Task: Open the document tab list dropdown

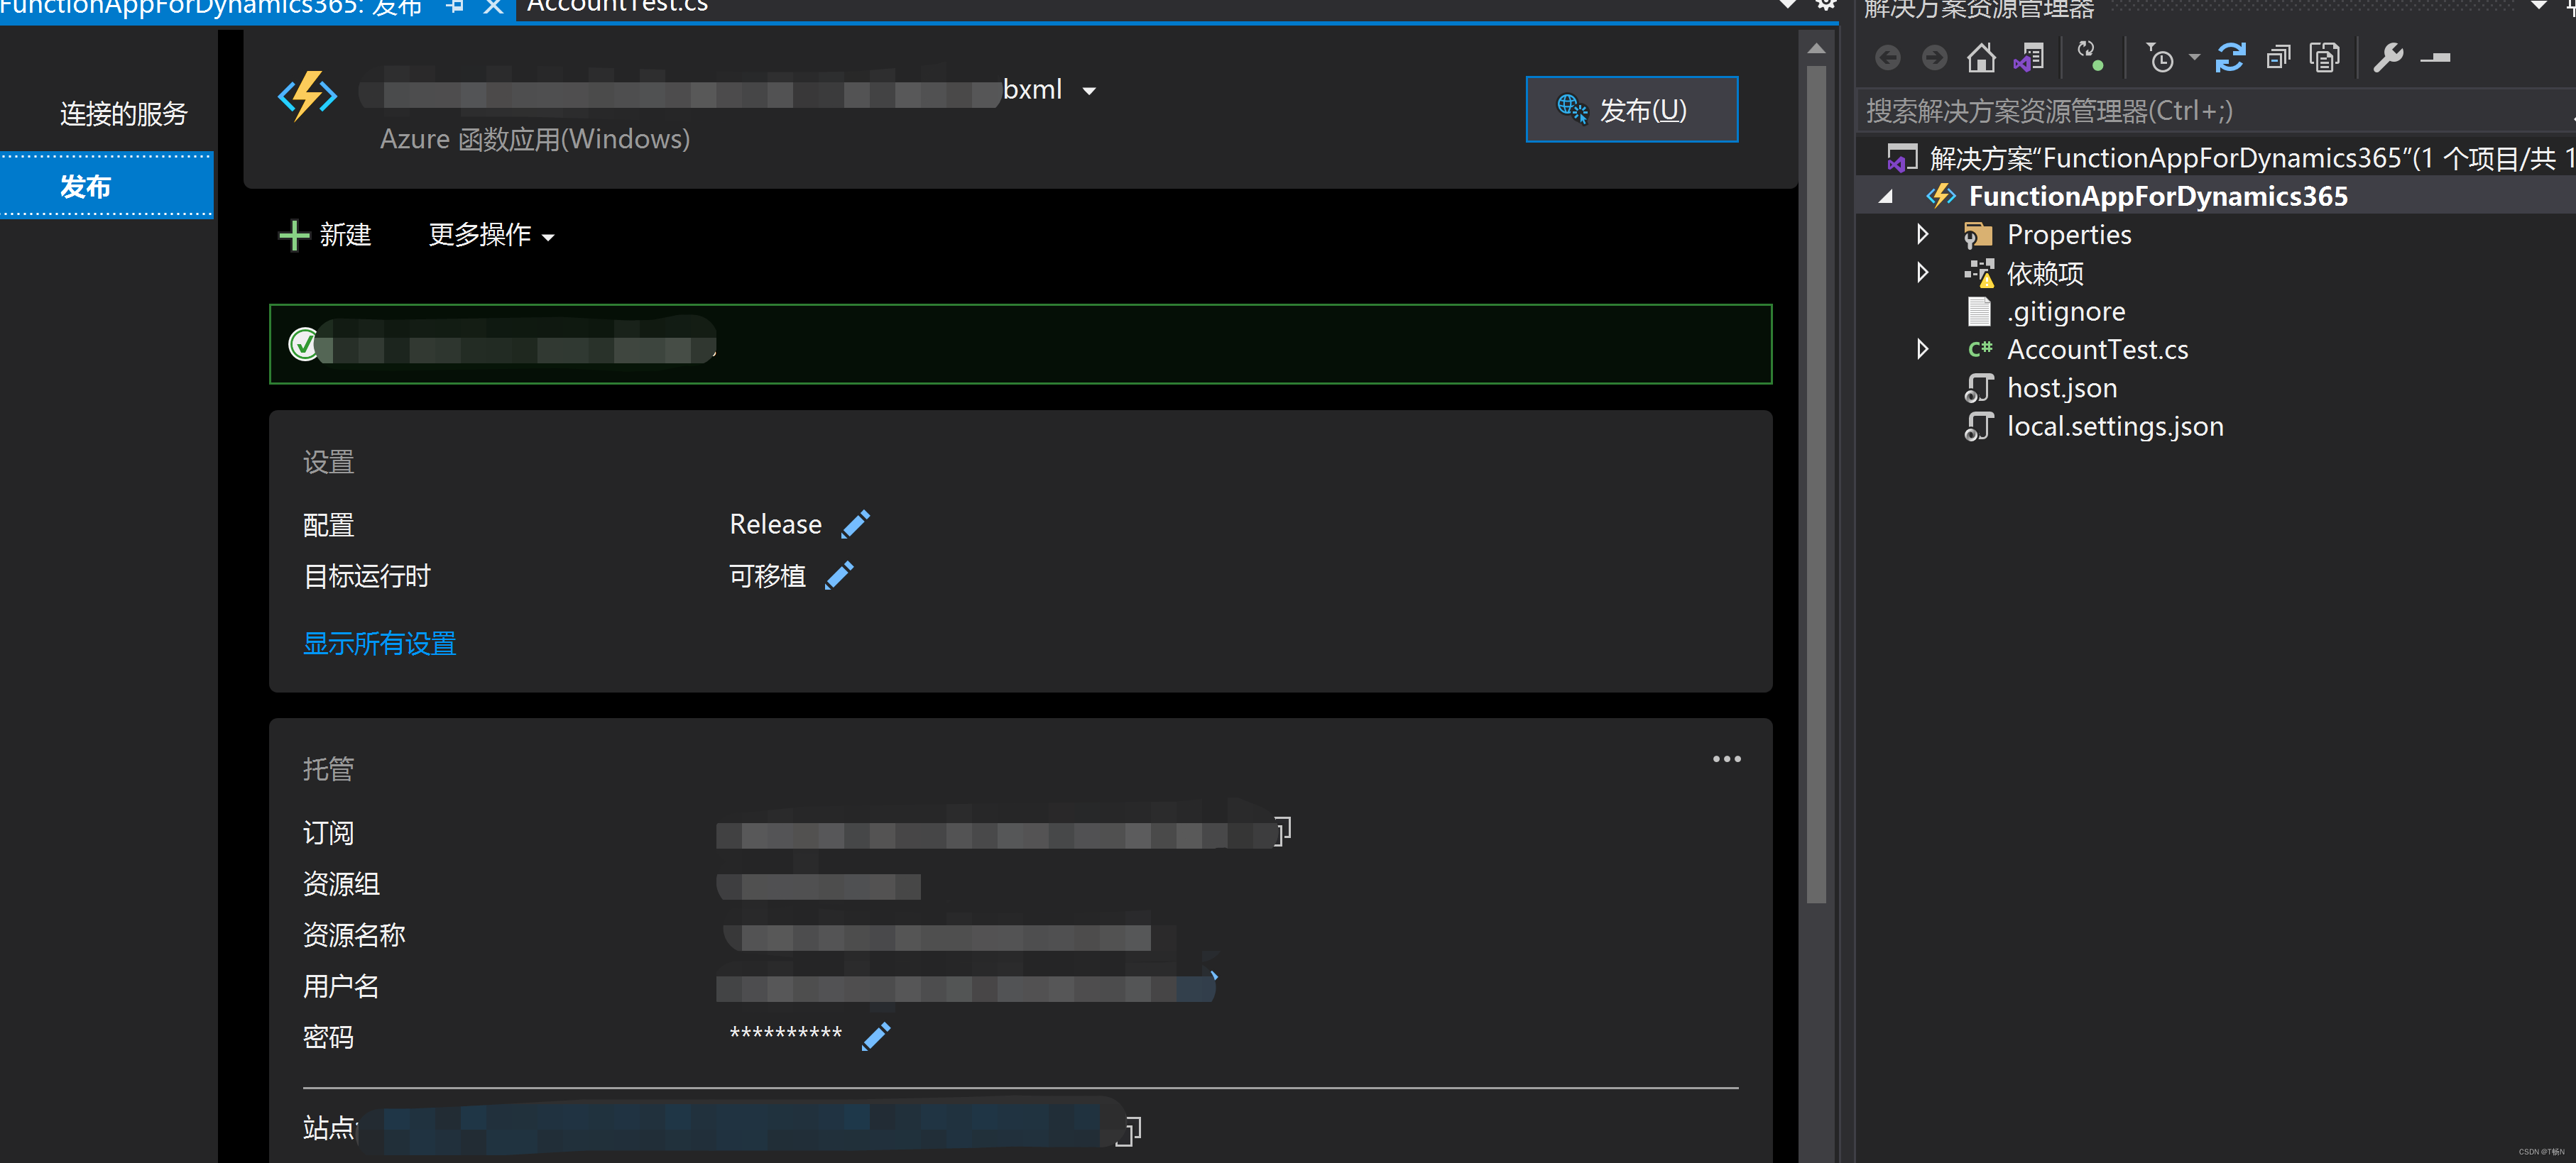Action: [1787, 6]
